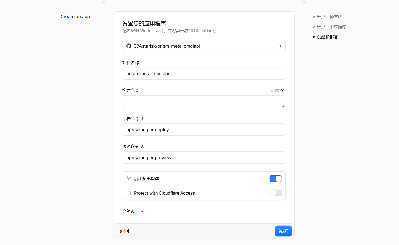The width and height of the screenshot is (399, 245).
Task: Click info icon beside 预览命令 label
Action: [143, 146]
